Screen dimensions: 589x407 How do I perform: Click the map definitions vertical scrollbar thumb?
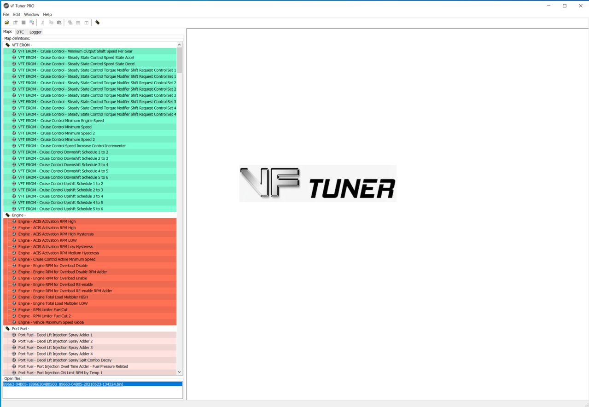click(x=180, y=60)
